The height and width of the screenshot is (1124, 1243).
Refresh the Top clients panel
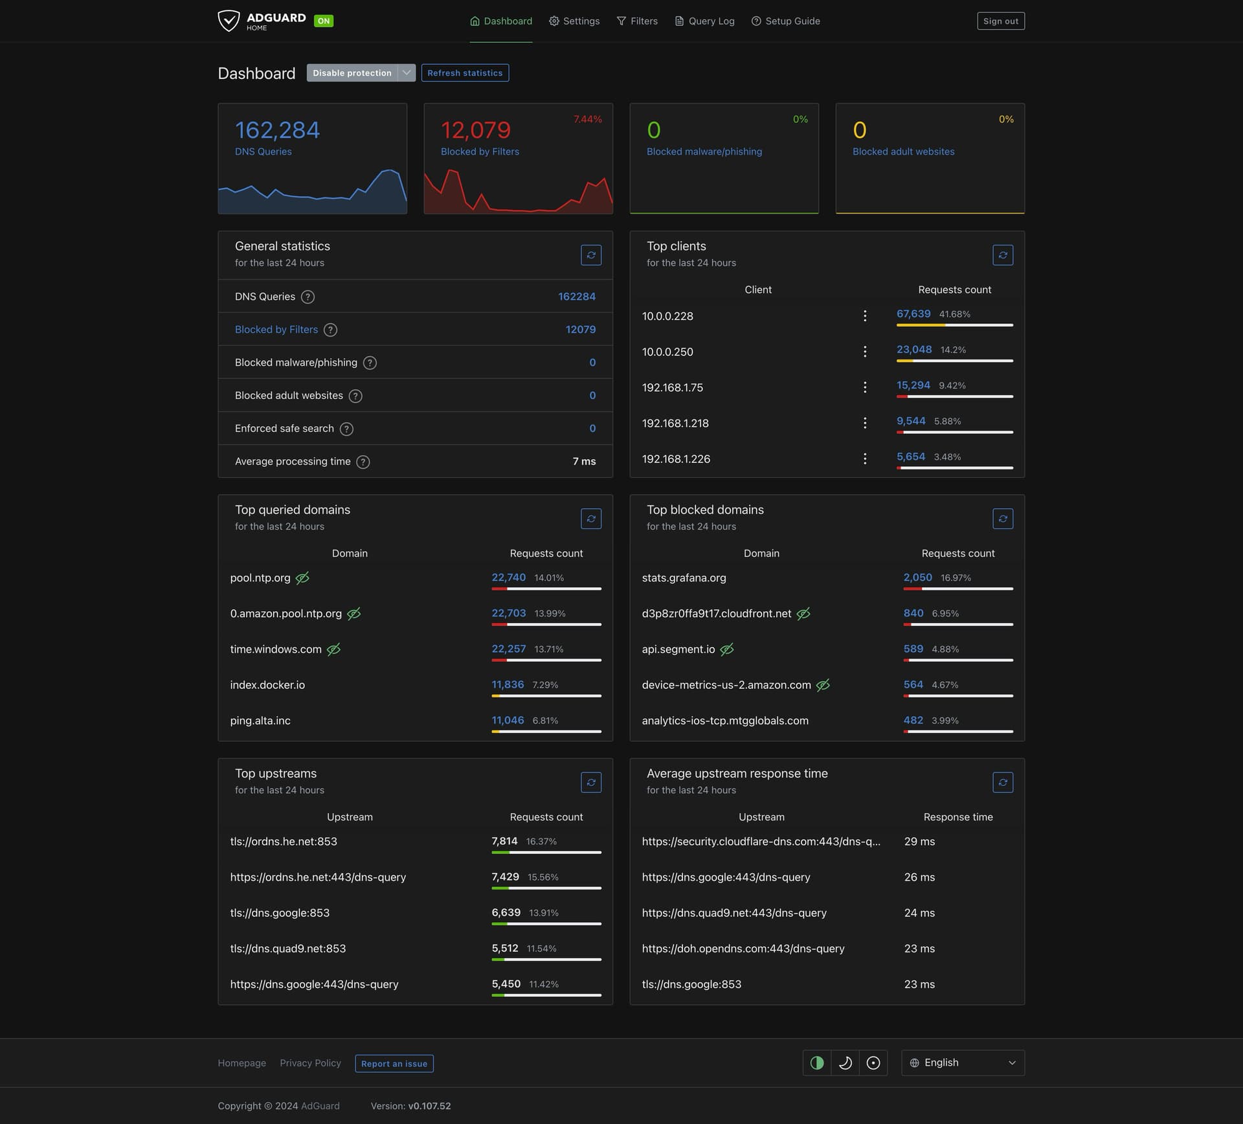pos(1002,255)
